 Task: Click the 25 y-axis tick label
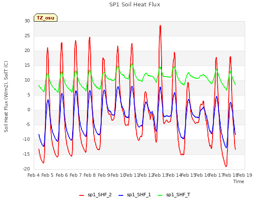(x=27, y=36)
